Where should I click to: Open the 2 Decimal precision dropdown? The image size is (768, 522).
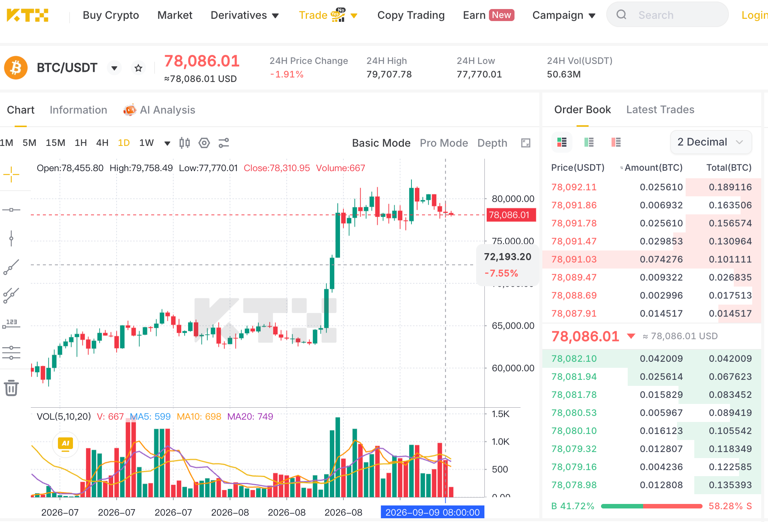[x=711, y=142]
